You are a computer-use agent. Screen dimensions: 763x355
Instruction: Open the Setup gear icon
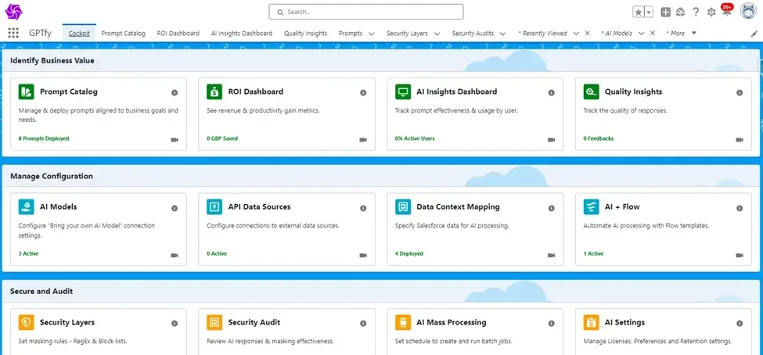711,12
